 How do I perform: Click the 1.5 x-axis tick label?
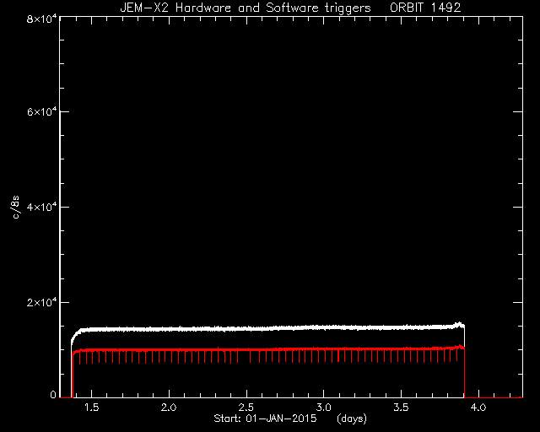point(92,408)
